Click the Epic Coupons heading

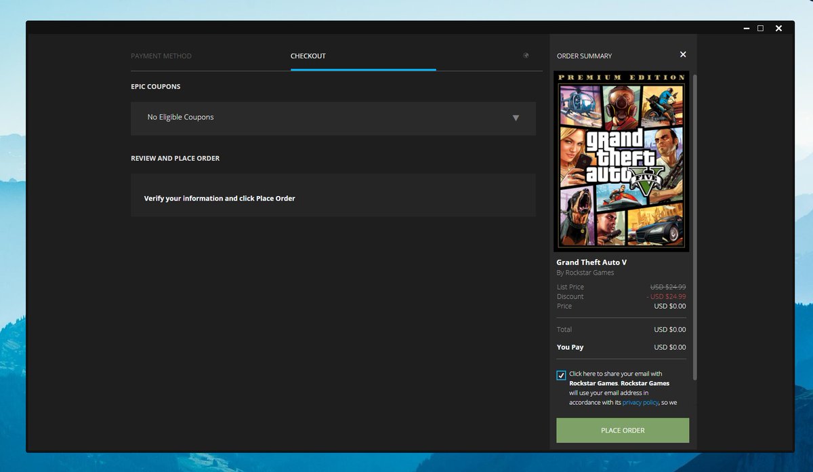tap(156, 87)
